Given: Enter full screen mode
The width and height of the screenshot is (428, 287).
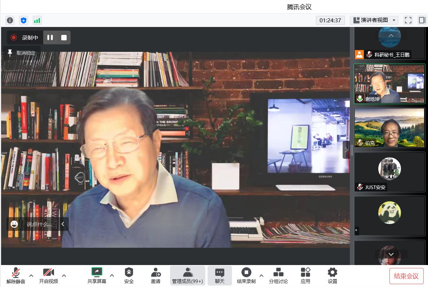Looking at the screenshot, I should [408, 20].
